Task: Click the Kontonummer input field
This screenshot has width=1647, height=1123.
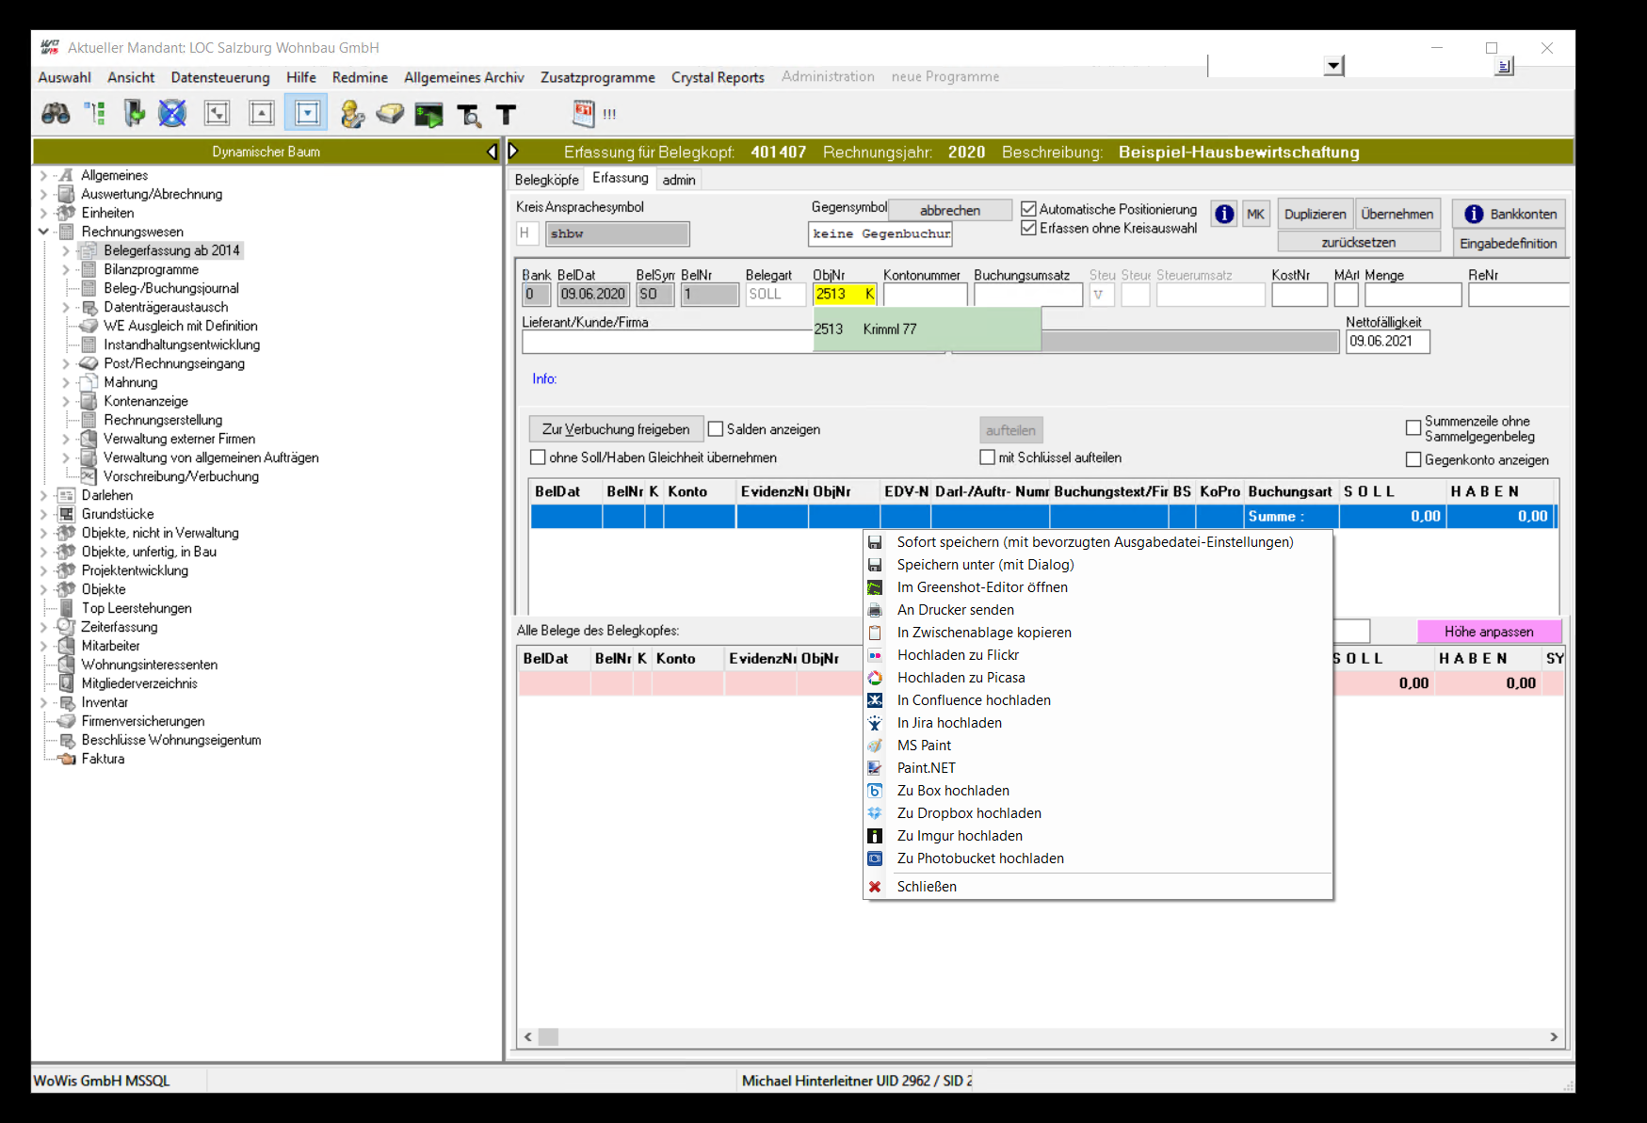Action: (x=925, y=295)
